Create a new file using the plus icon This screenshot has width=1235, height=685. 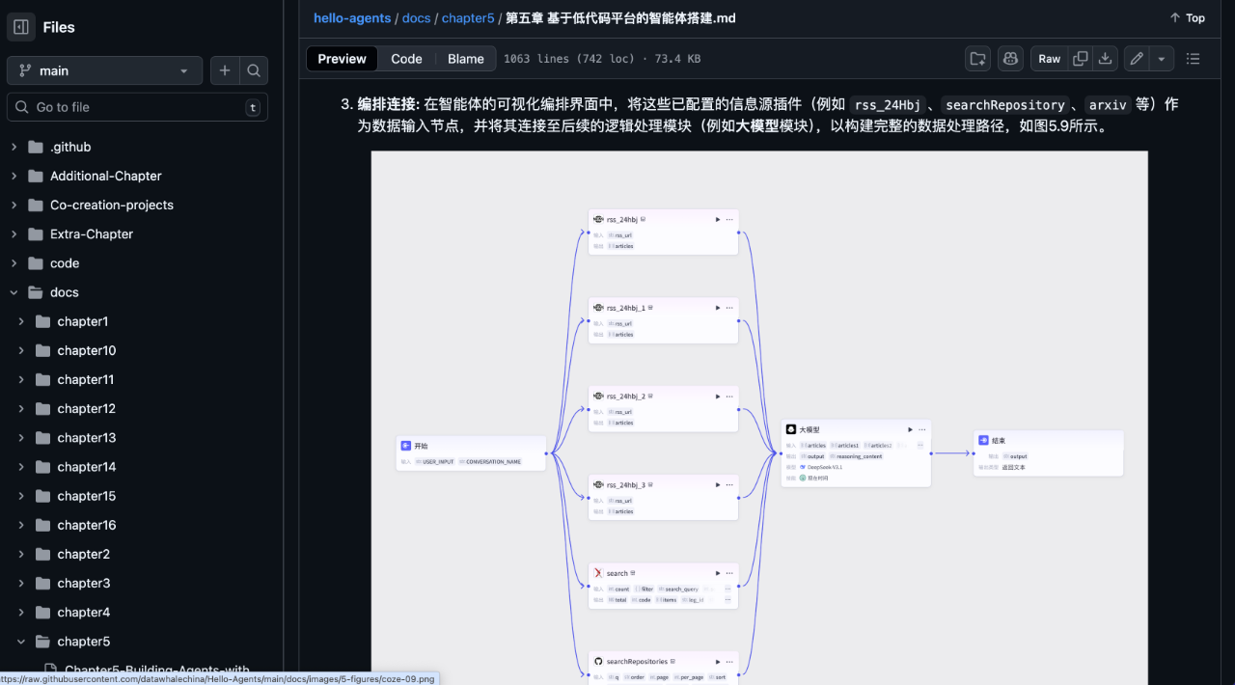click(224, 69)
